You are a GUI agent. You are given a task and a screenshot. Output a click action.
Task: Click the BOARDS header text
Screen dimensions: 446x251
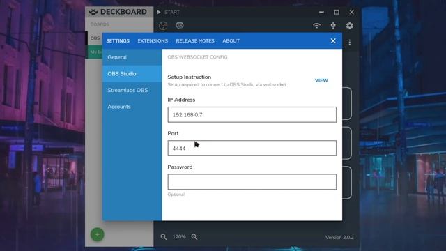pyautogui.click(x=100, y=24)
